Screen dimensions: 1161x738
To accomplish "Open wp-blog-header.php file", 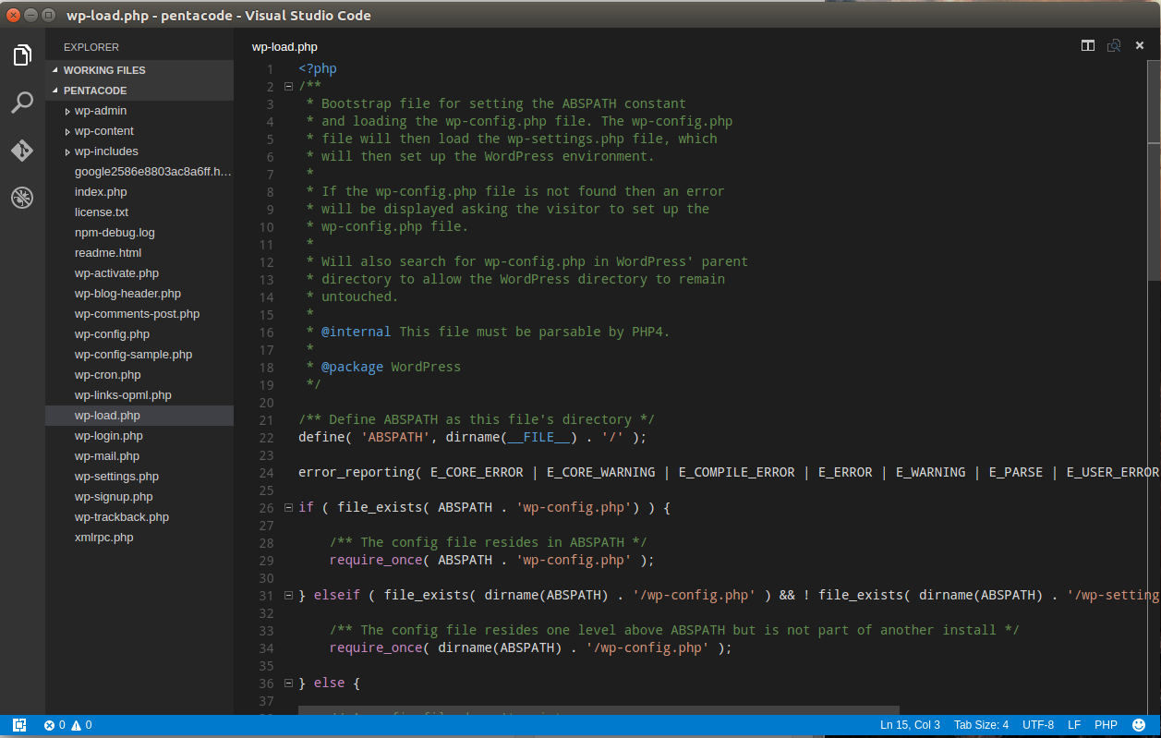I will (x=139, y=294).
